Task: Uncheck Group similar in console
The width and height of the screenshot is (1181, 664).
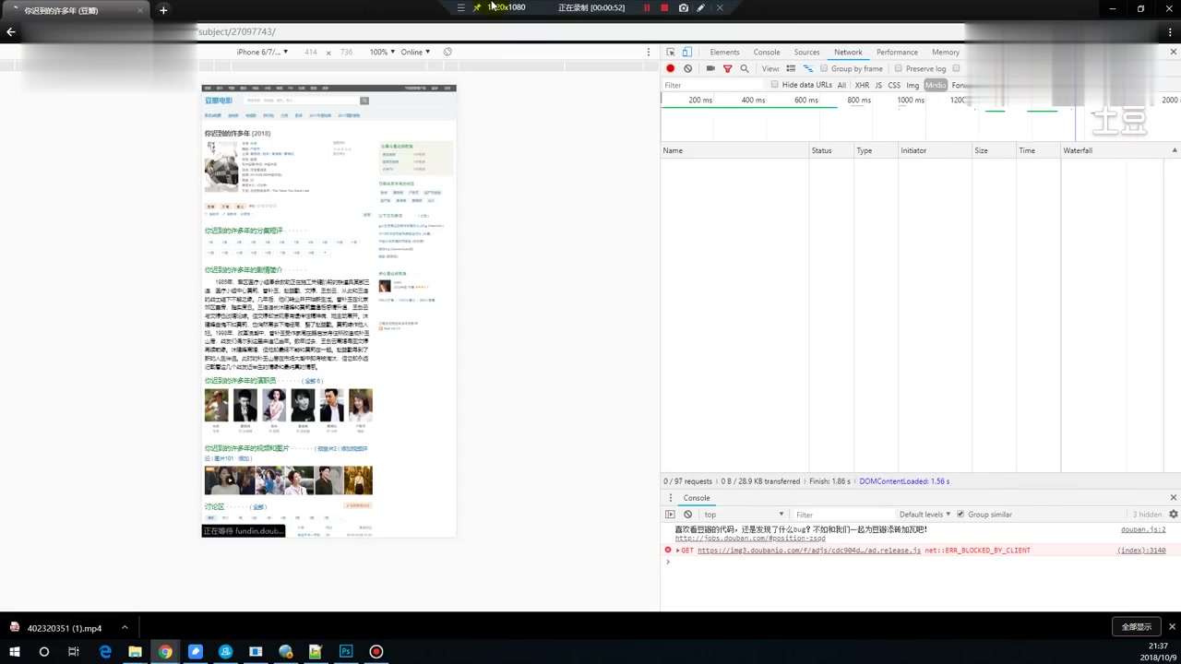Action: click(960, 515)
